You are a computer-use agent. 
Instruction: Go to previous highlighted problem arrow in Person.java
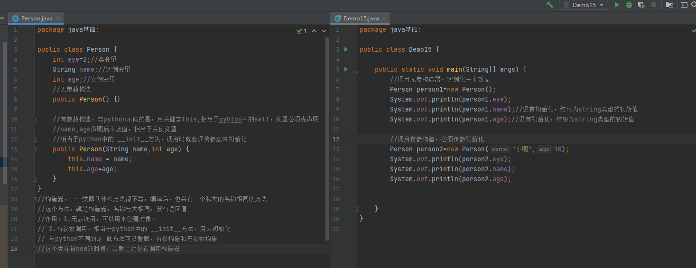tap(314, 31)
